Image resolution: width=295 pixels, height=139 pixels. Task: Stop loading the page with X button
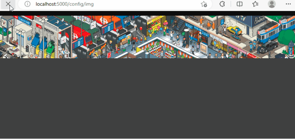click(8, 4)
